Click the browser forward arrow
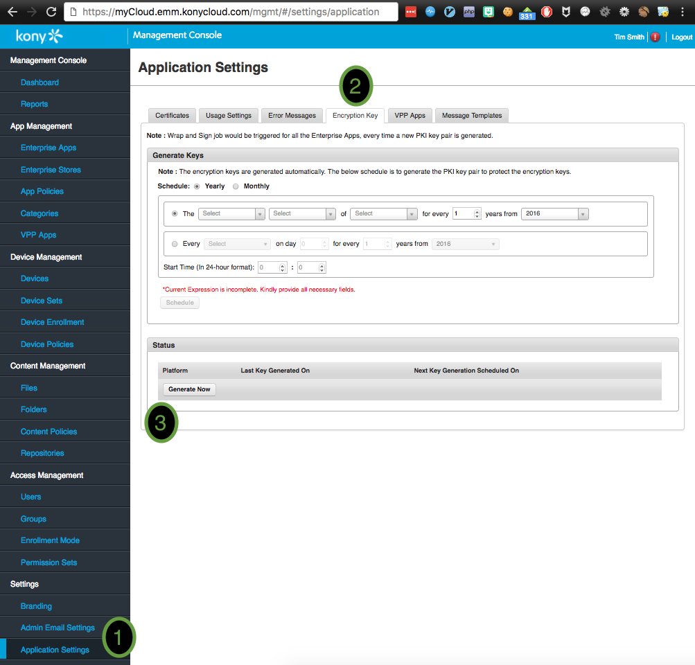 [x=31, y=12]
